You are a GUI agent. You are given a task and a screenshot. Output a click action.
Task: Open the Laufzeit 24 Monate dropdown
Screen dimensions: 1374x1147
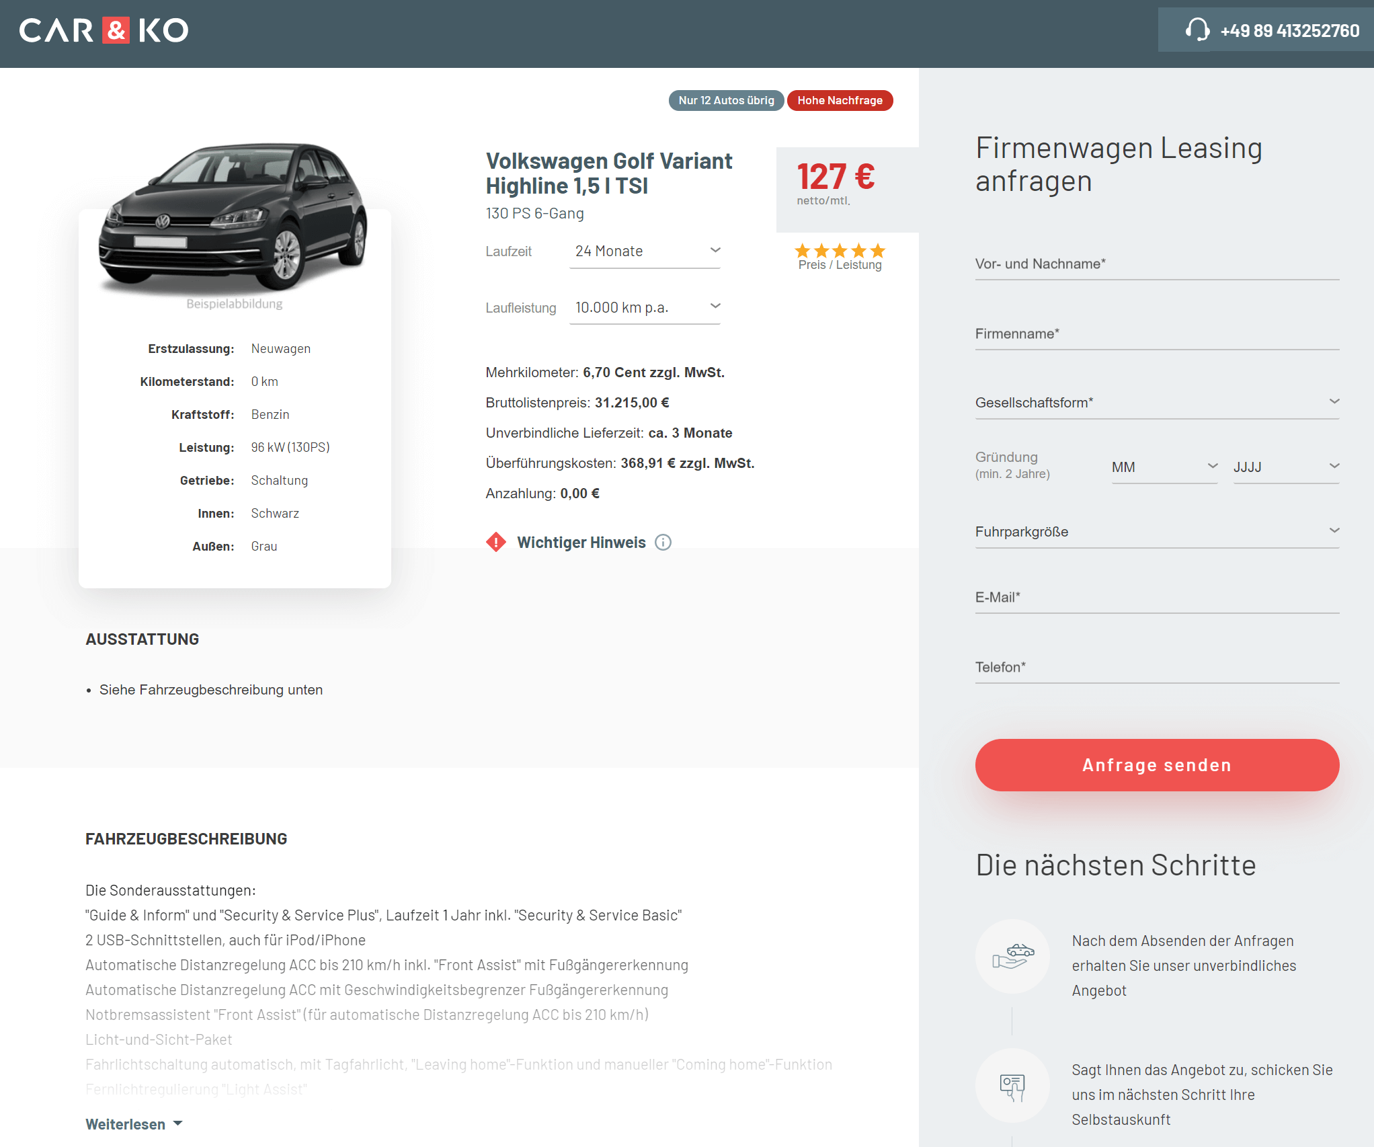(x=645, y=251)
